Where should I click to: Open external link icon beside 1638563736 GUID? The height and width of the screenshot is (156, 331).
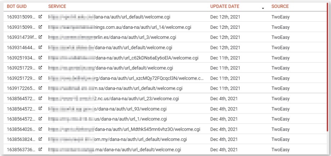(40, 150)
